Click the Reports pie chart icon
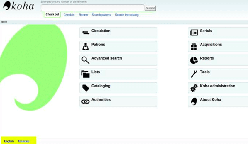This screenshot has height=144, width=248. (x=194, y=60)
